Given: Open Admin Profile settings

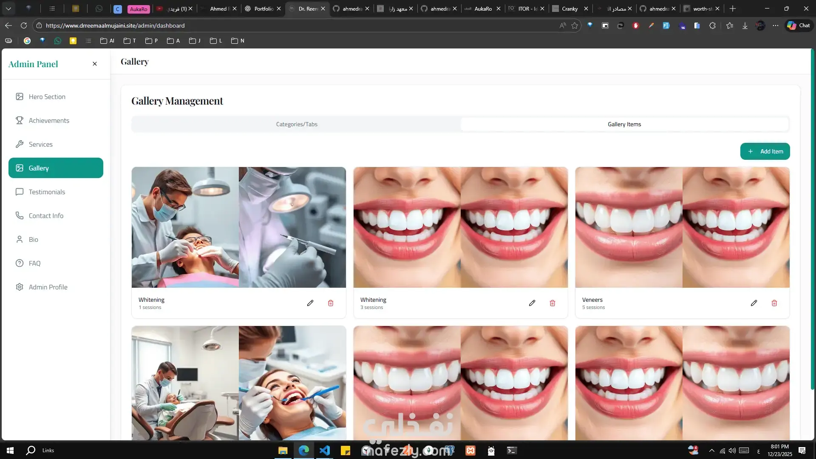Looking at the screenshot, I should (48, 287).
